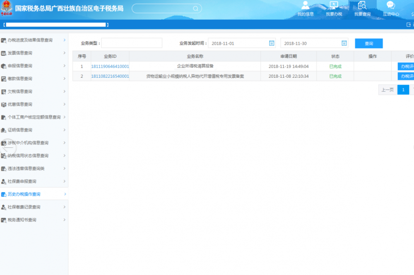
Task: Select 社保费申报查询 in sidebar
Action: (x=22, y=182)
